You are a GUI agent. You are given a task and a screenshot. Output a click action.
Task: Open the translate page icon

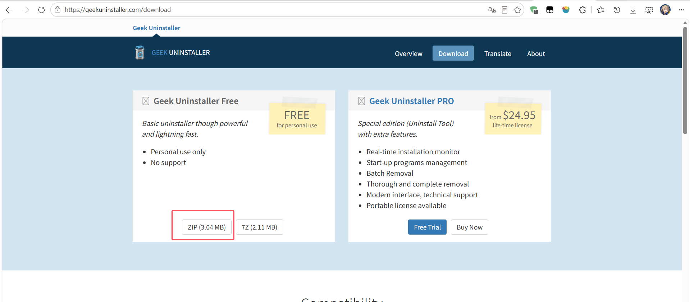[x=492, y=10]
